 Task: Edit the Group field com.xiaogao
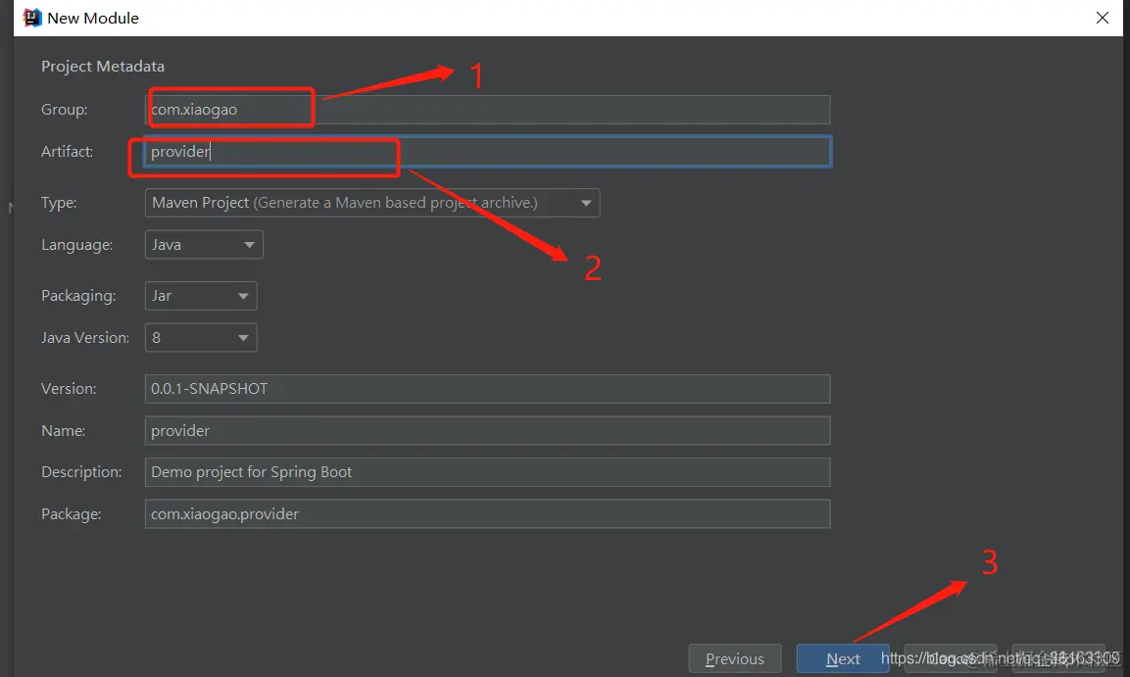(x=487, y=110)
